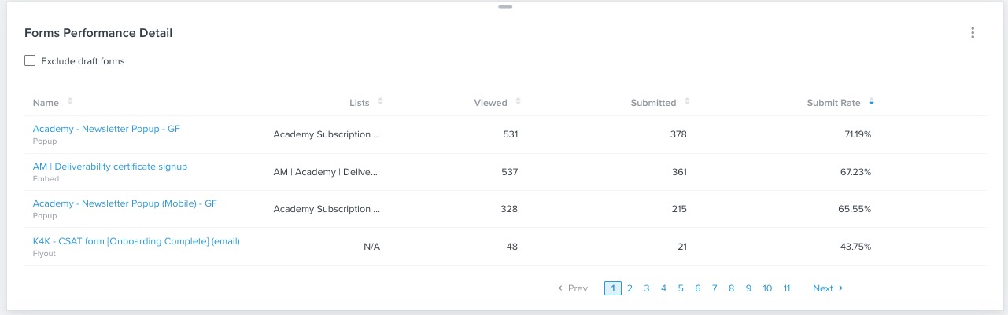1008x315 pixels.
Task: Open K4K CSAT Onboarding Complete form
Action: point(136,241)
